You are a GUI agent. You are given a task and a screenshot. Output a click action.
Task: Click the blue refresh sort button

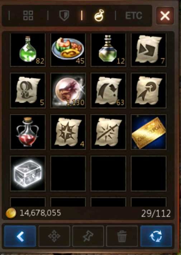156,236
